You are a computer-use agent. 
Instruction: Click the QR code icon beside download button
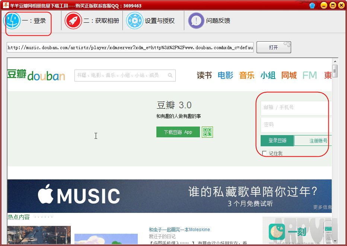207,132
